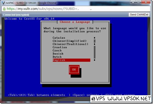Choose Czech from the language list

click(x=57, y=50)
